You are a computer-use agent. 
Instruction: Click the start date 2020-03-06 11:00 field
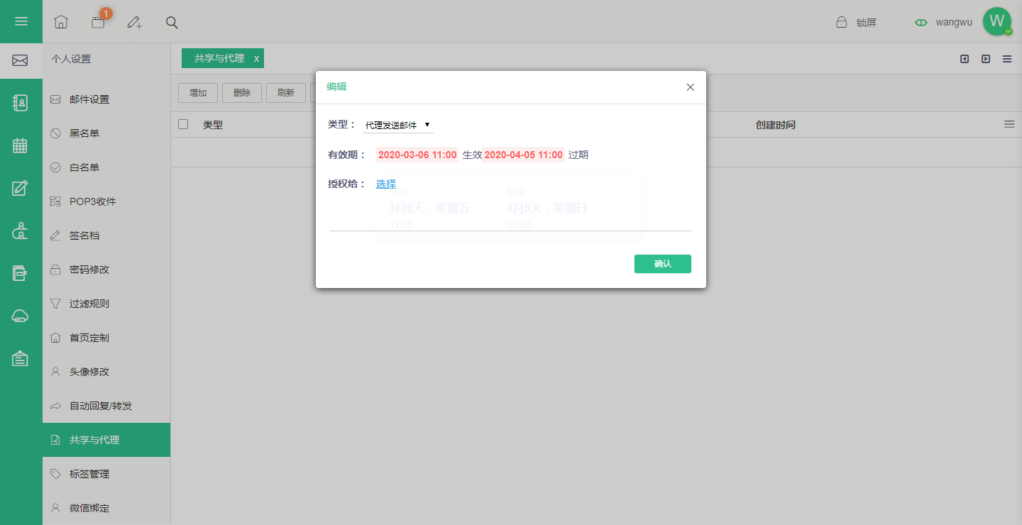(x=417, y=155)
